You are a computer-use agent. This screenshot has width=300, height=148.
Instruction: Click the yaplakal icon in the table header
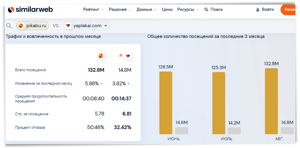[128, 56]
